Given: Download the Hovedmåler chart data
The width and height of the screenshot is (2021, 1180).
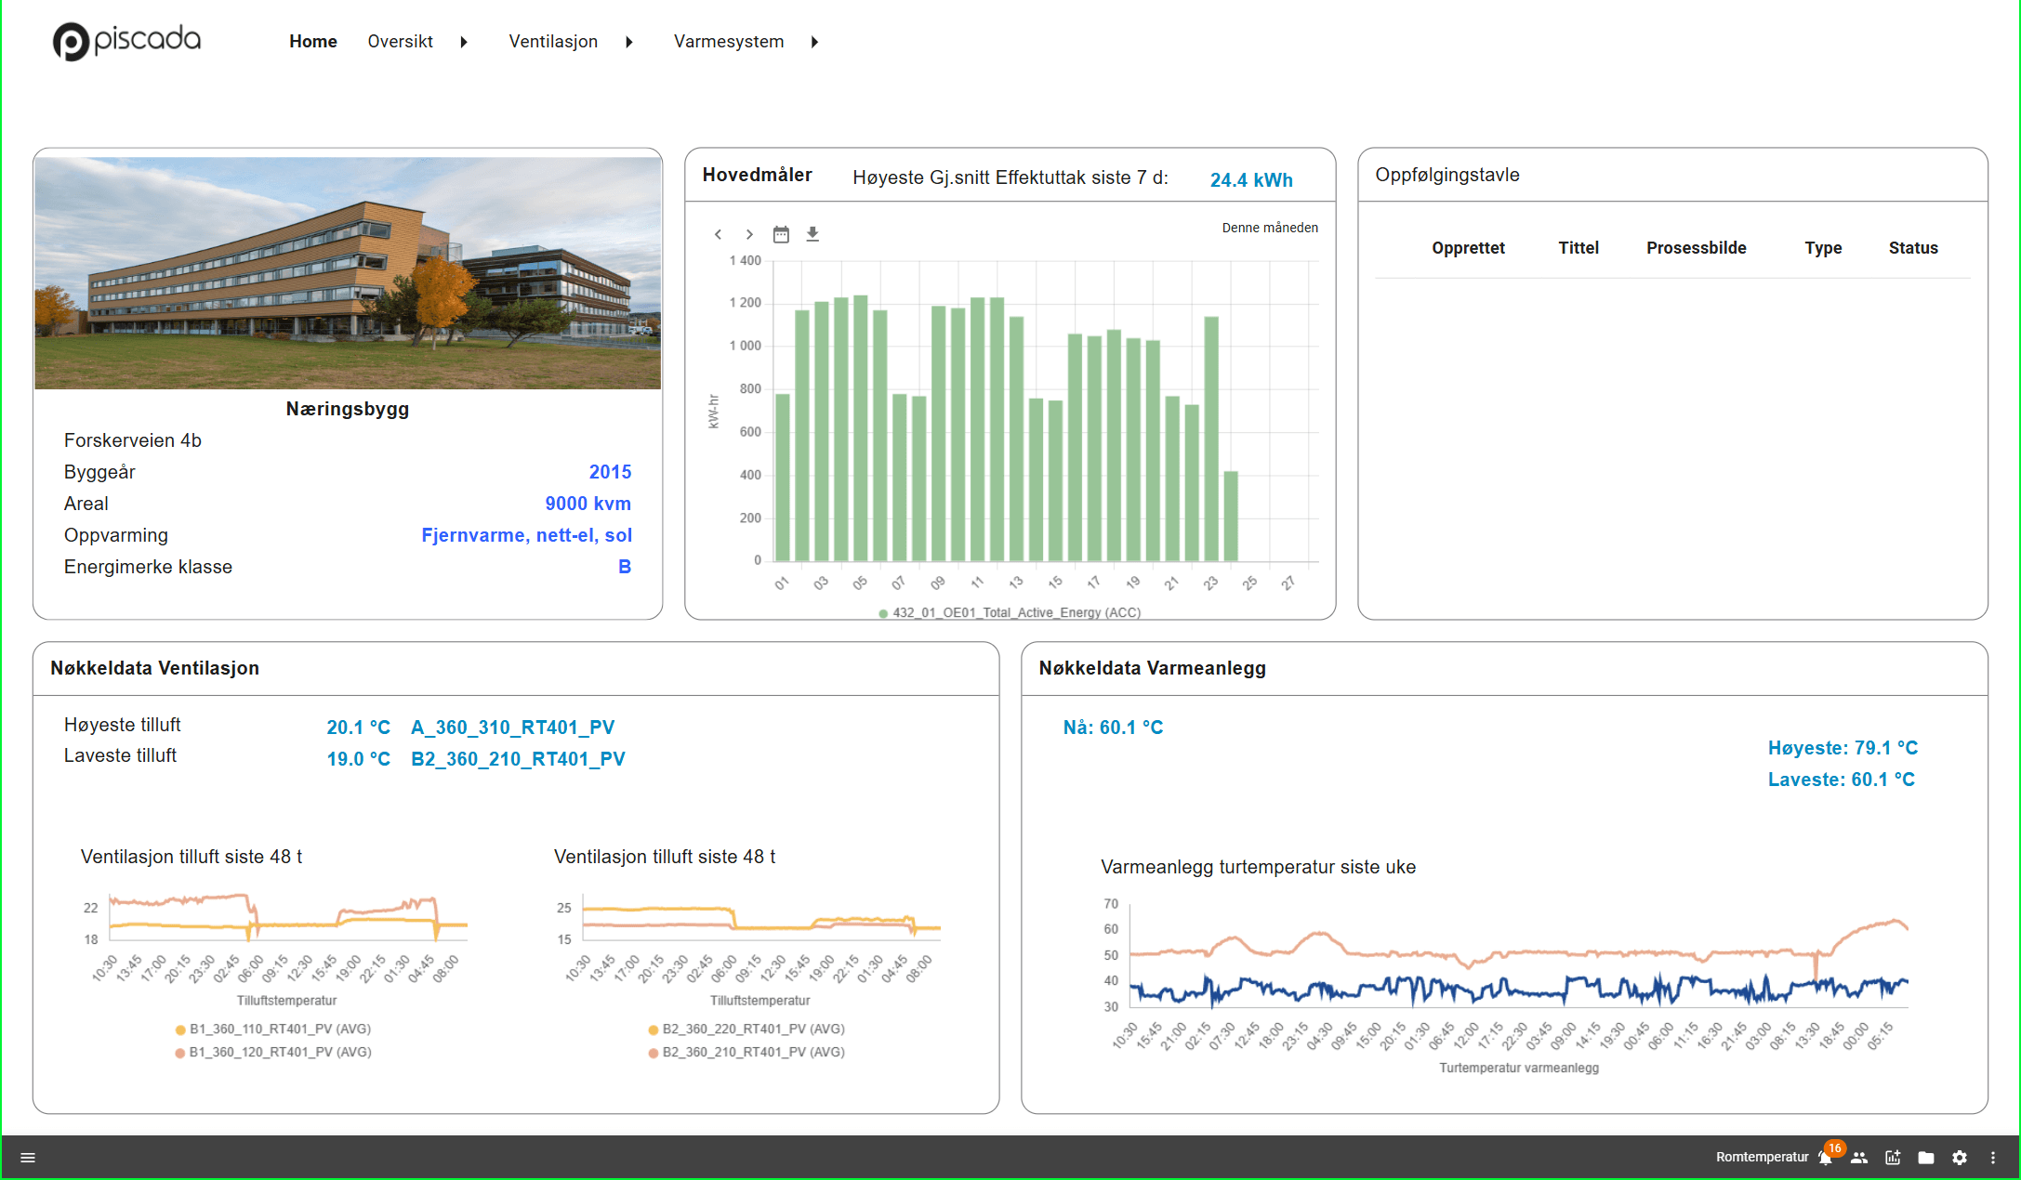Looking at the screenshot, I should click(812, 234).
